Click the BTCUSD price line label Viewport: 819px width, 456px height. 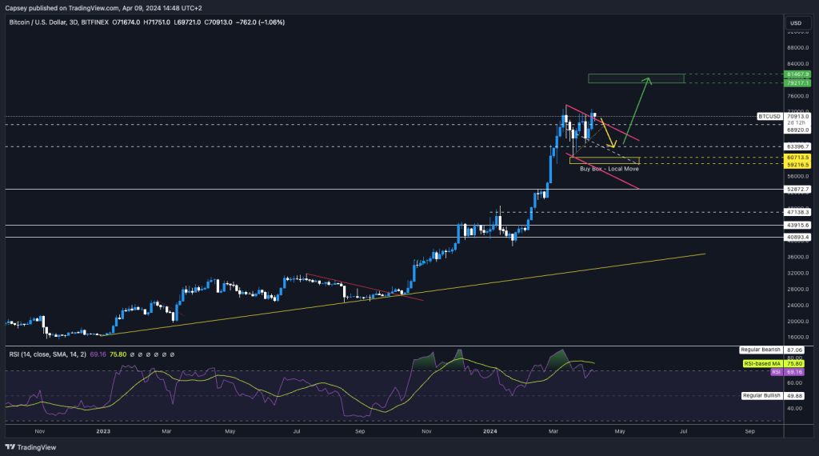[769, 117]
